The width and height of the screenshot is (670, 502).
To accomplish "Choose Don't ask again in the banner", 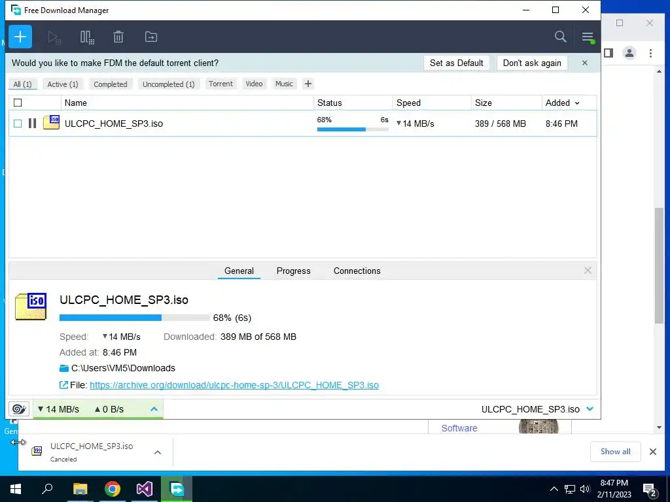I will [x=532, y=63].
